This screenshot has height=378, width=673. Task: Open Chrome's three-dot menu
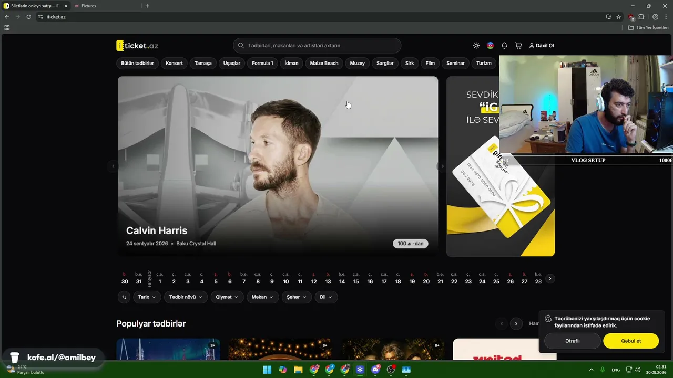coord(666,17)
